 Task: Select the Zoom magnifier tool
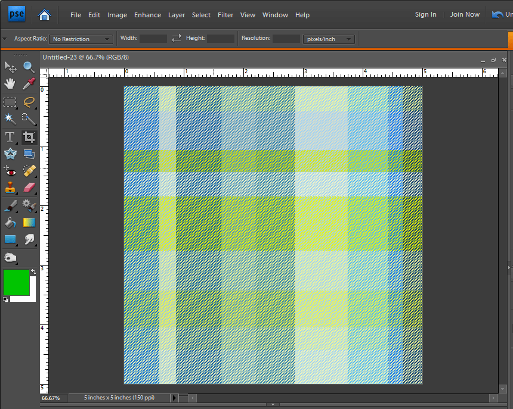point(29,66)
